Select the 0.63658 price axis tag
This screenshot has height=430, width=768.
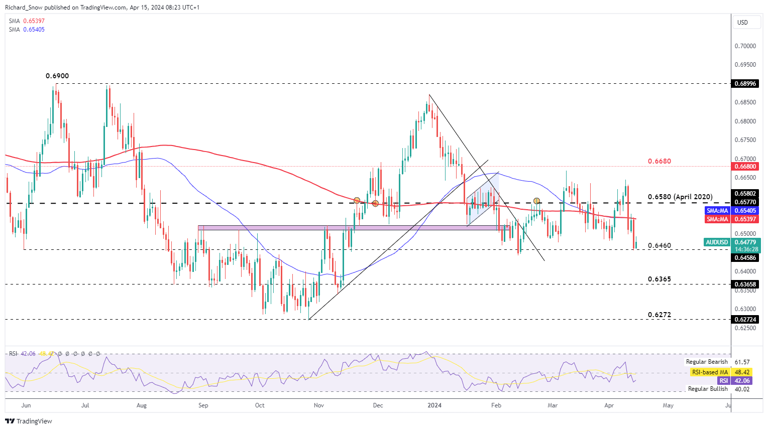click(x=745, y=284)
